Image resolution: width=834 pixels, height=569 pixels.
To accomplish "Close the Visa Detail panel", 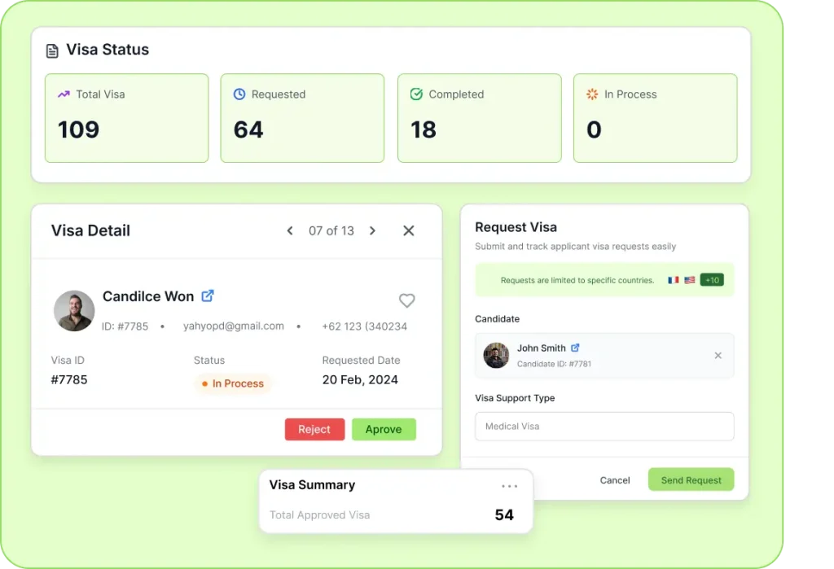I will 409,231.
